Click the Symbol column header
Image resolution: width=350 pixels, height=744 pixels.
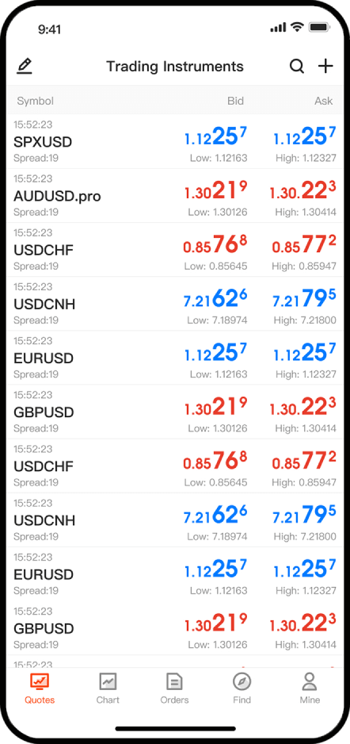[35, 101]
